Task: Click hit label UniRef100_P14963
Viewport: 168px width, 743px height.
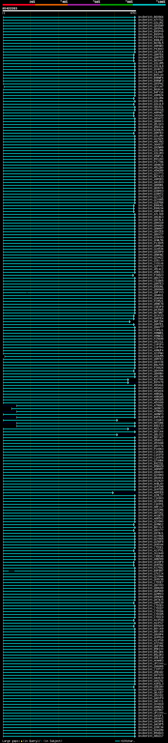Action: click(x=151, y=449)
